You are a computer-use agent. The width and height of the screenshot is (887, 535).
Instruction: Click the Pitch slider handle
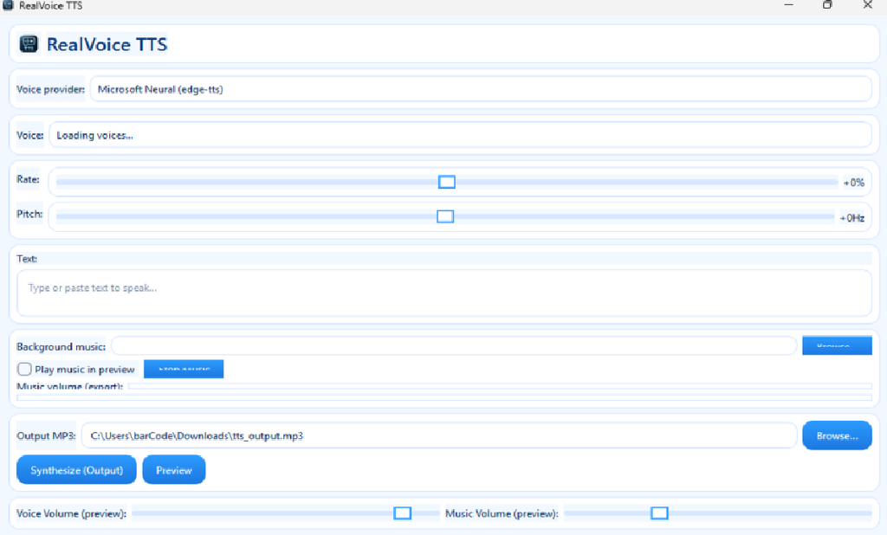coord(445,216)
